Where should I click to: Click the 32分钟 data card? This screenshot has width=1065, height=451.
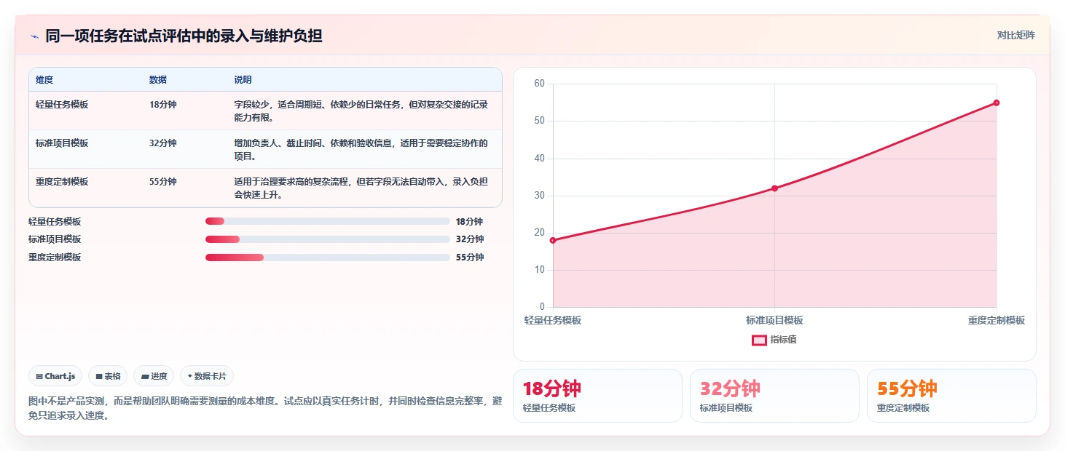point(774,396)
